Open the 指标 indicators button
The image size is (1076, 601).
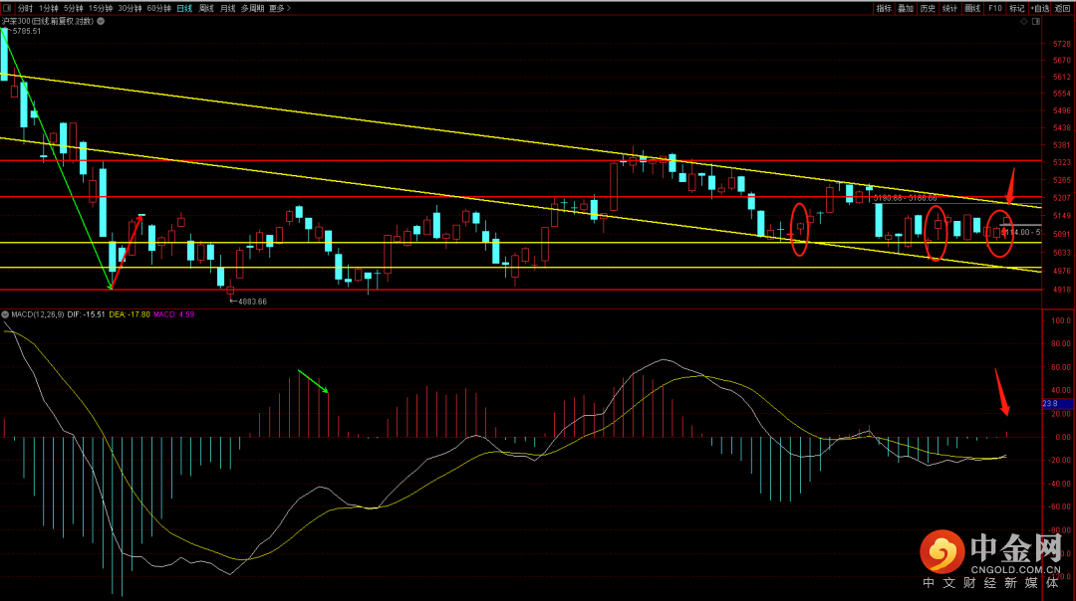click(884, 8)
